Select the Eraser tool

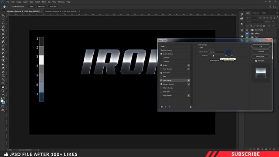coord(3,57)
